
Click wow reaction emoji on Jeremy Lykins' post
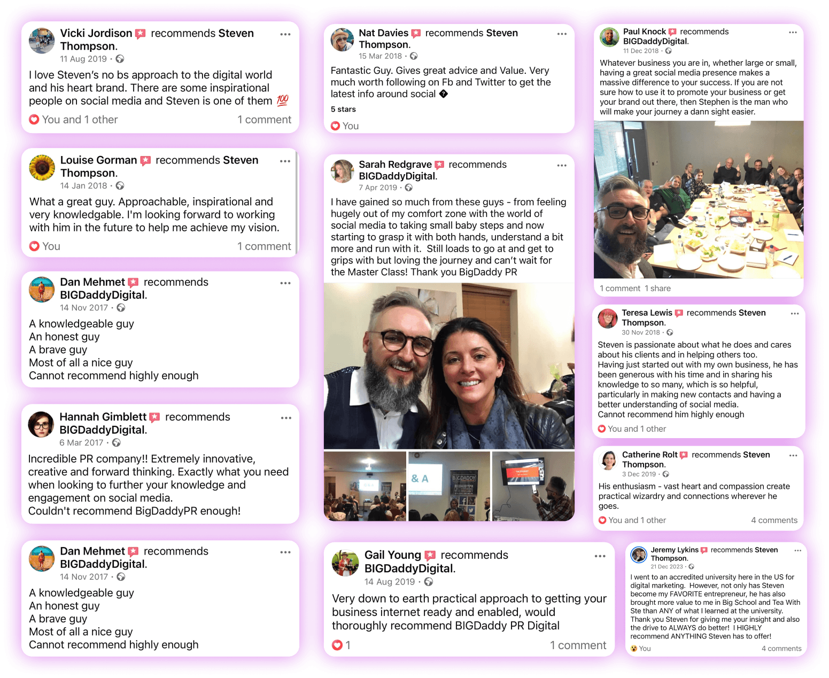(x=634, y=649)
